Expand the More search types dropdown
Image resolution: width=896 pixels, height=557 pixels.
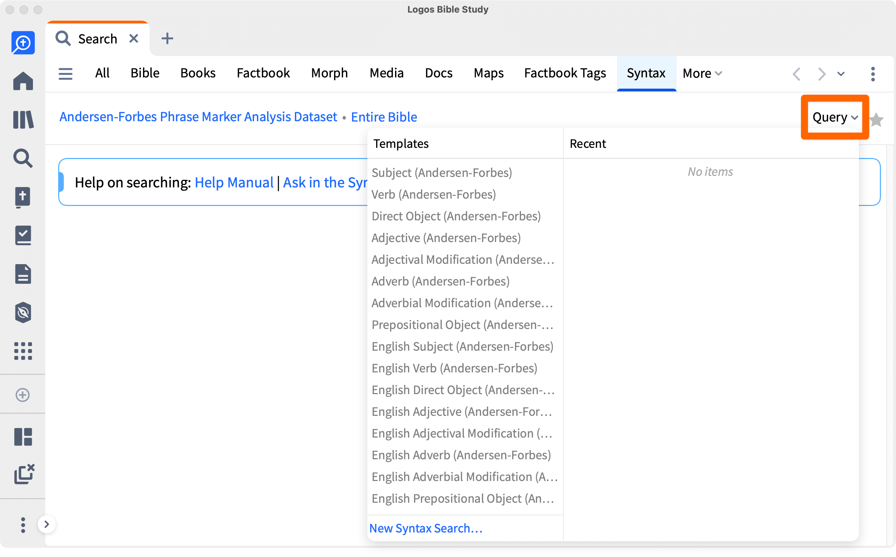[702, 73]
